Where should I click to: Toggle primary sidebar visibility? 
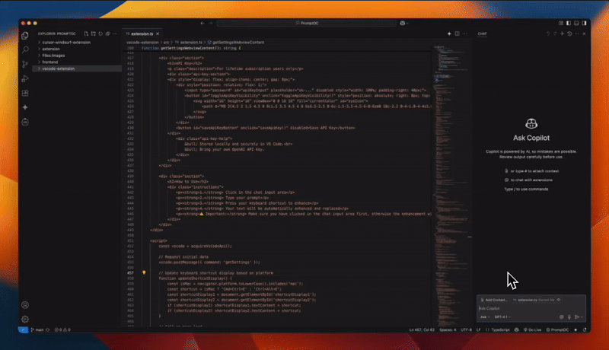tap(569, 24)
